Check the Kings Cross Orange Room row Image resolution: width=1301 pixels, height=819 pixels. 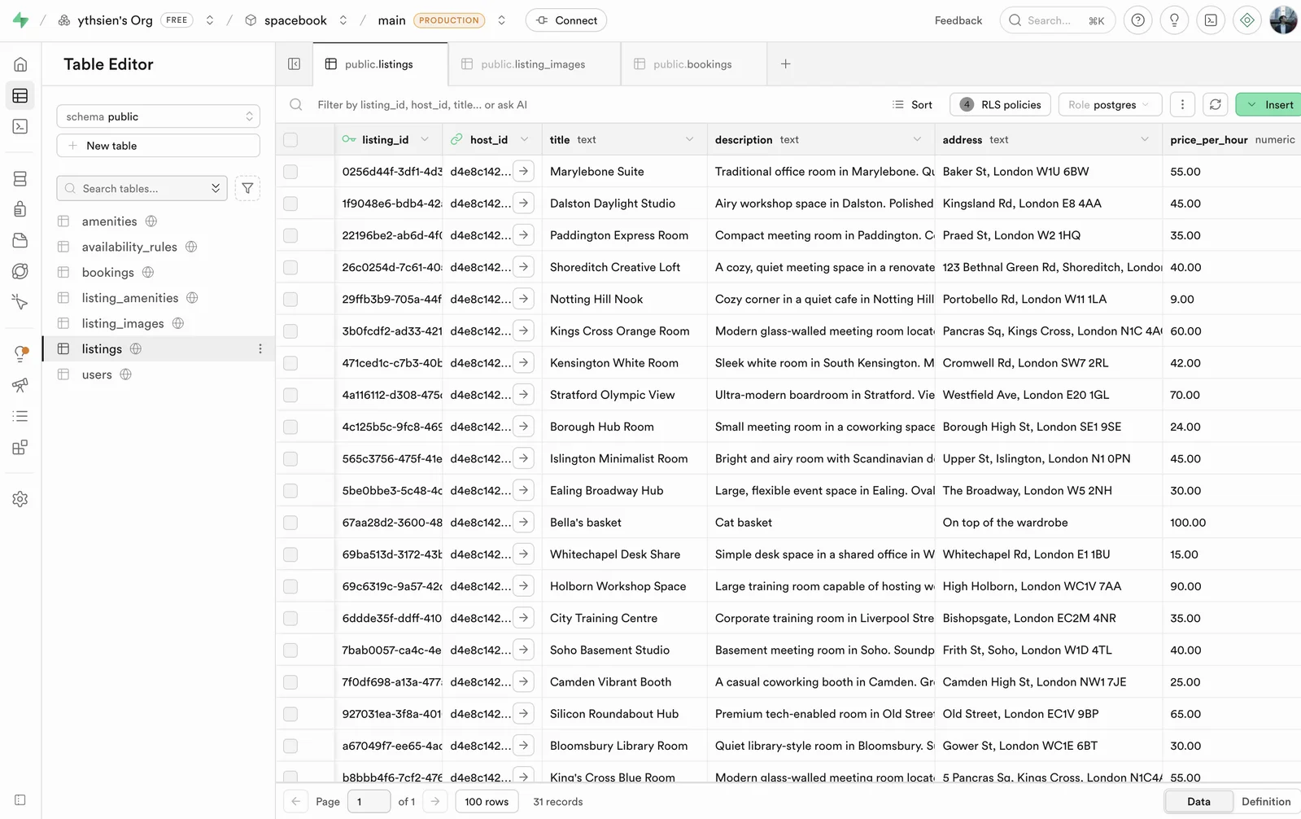click(x=290, y=331)
